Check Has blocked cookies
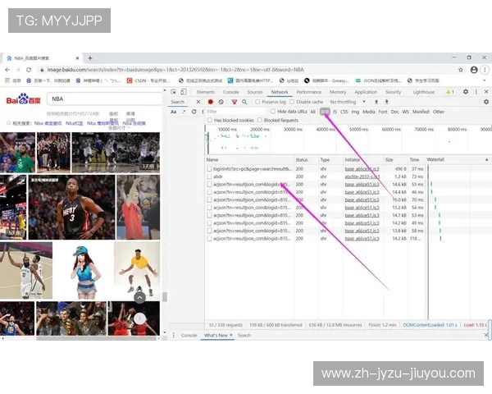Screen dimensions: 492x394 (210, 121)
